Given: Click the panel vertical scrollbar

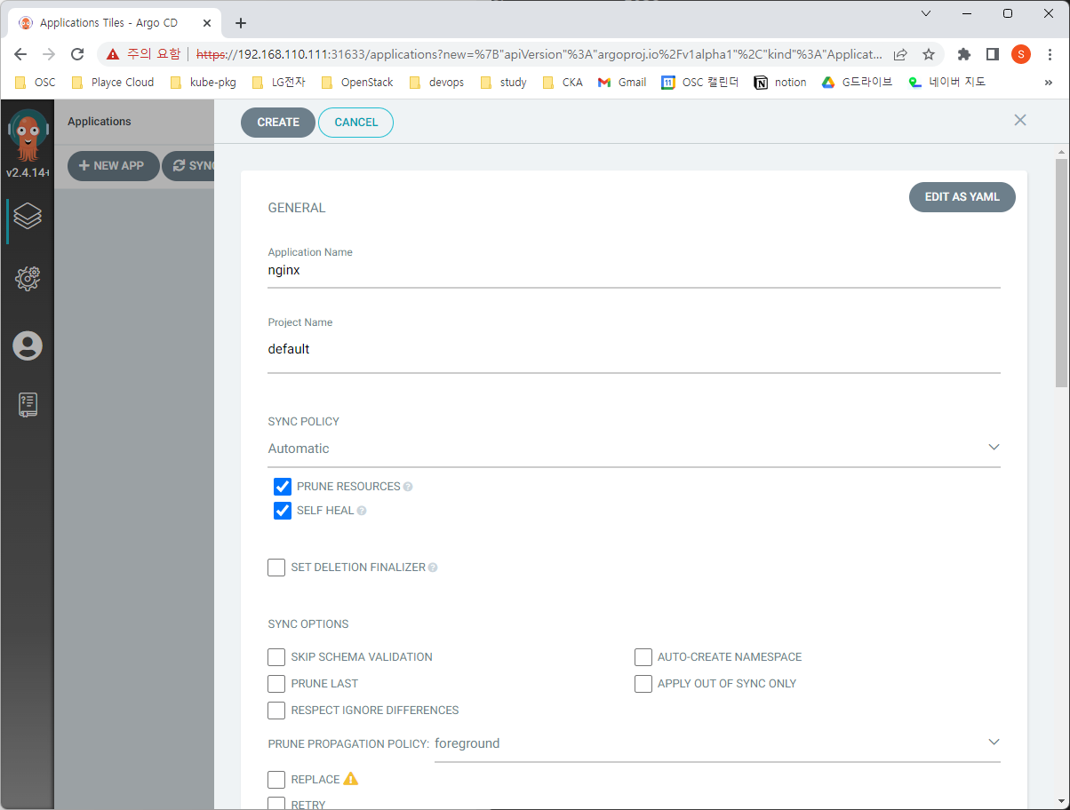Looking at the screenshot, I should (1061, 272).
